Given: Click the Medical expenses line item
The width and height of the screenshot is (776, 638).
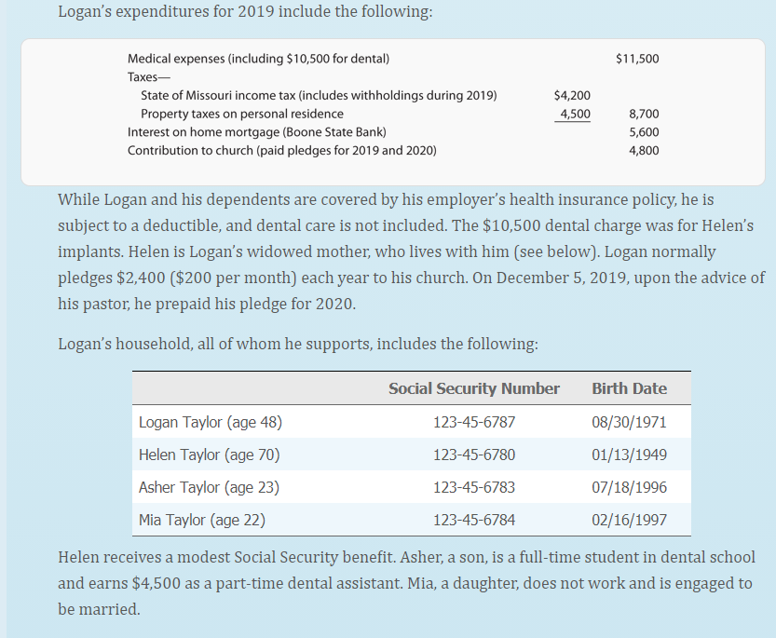Looking at the screenshot, I should coord(258,59).
